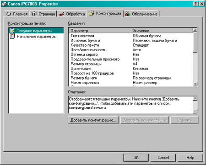Click the Параметр column header
The width and height of the screenshot is (206, 165).
[x=100, y=31]
